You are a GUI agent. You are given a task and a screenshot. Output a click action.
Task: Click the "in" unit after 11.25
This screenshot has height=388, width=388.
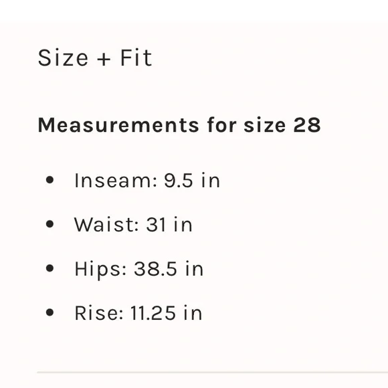point(193,313)
